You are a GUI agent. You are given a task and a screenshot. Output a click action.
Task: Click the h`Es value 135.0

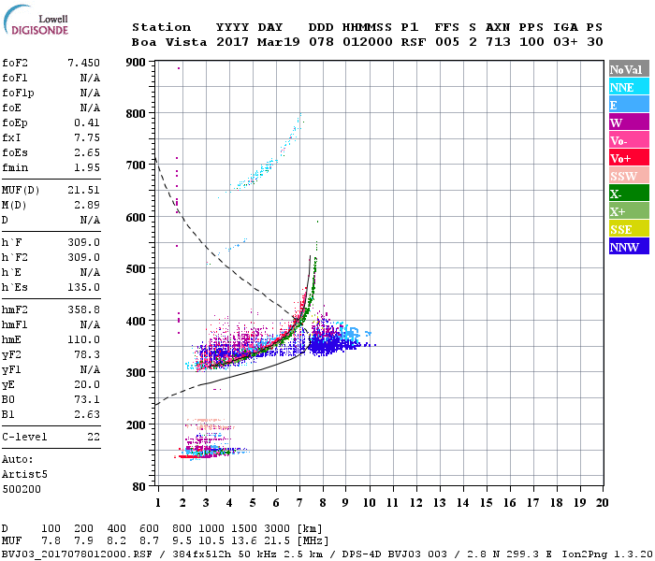click(x=83, y=288)
